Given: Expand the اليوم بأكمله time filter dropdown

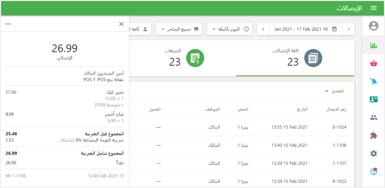Looking at the screenshot, I should click(x=229, y=29).
